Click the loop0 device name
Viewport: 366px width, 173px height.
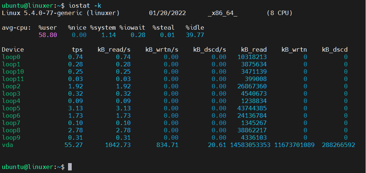(11, 57)
